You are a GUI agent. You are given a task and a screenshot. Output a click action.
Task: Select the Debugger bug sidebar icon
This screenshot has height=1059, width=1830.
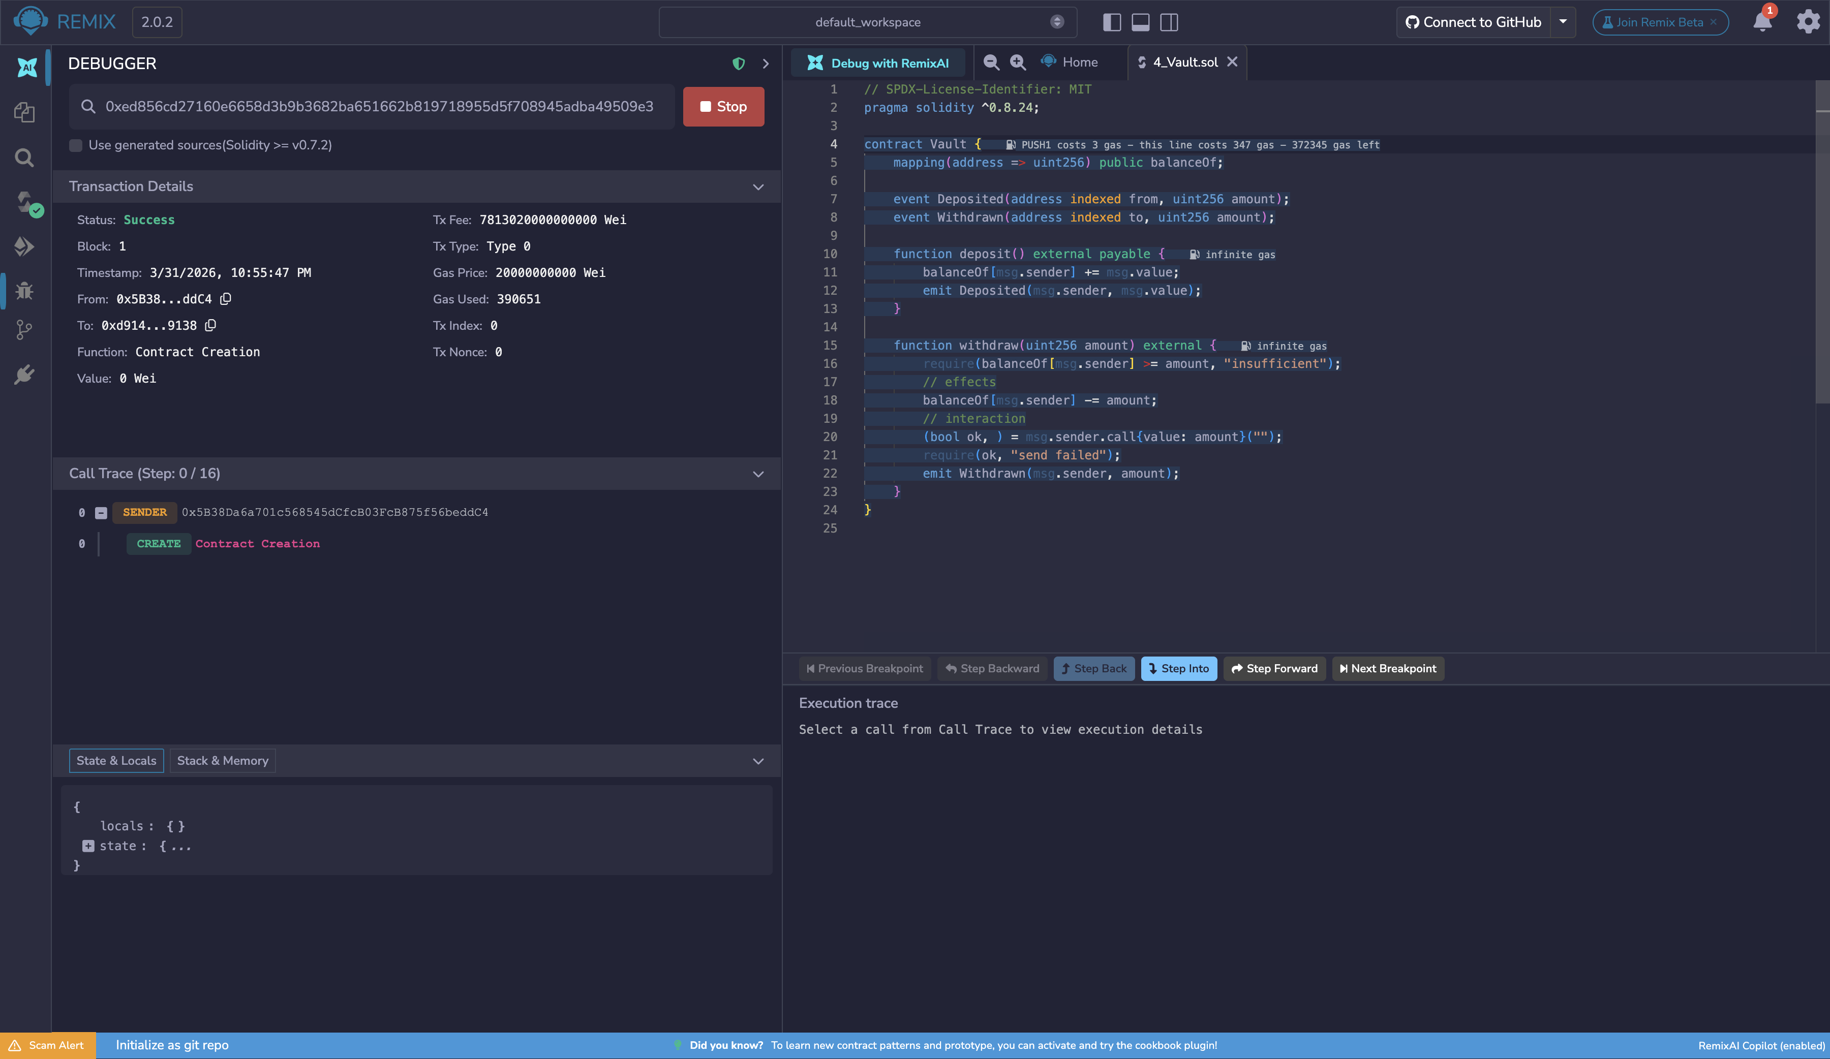pos(25,290)
